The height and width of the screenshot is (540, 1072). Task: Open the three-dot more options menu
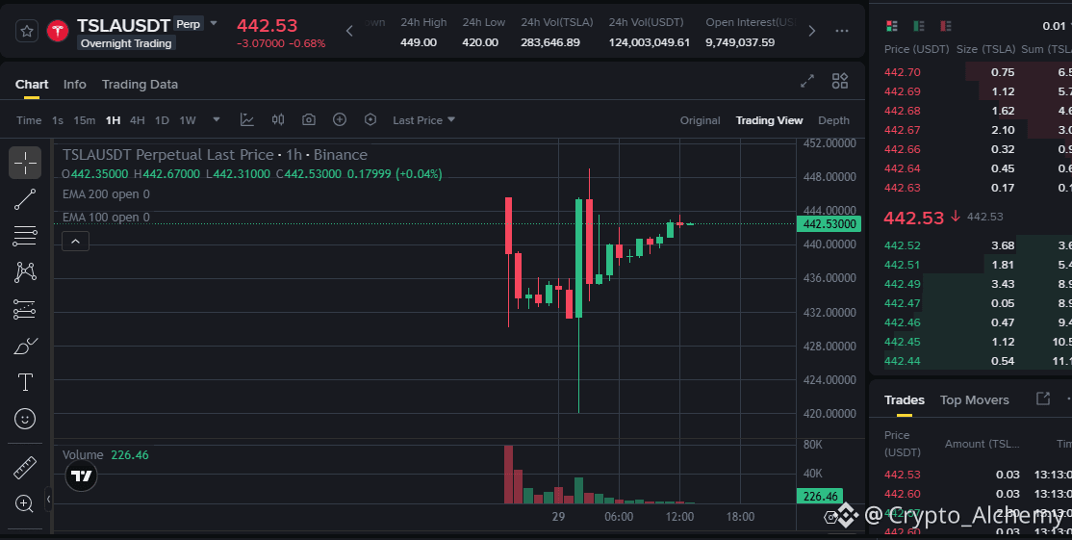[x=842, y=31]
